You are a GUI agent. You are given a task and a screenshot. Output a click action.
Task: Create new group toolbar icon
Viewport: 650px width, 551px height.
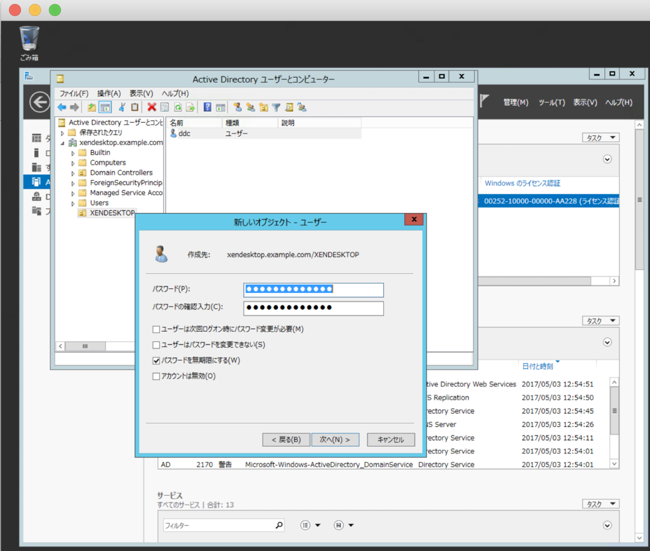click(x=250, y=107)
